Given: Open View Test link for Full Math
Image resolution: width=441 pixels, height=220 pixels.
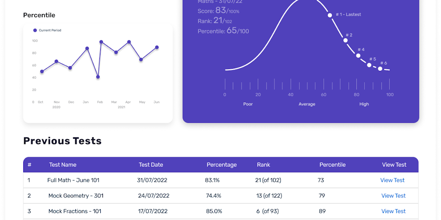Looking at the screenshot, I should click(392, 180).
